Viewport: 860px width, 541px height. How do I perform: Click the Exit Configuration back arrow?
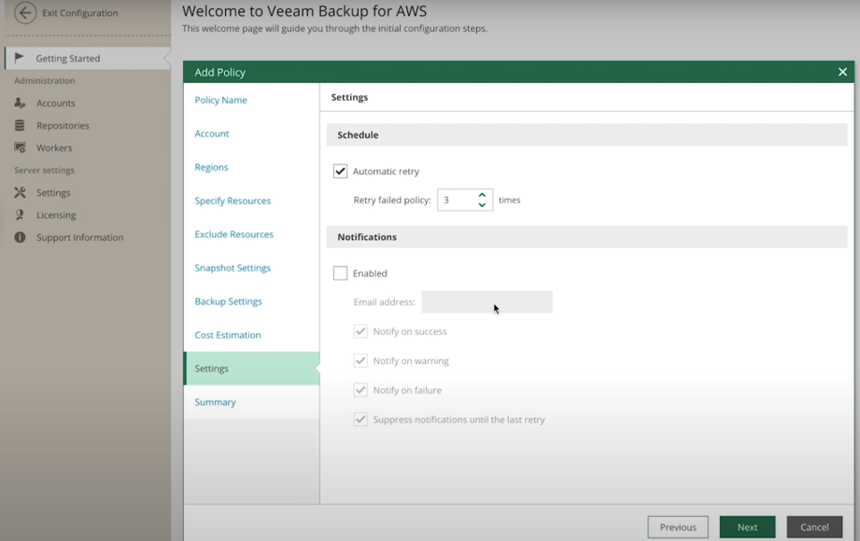point(25,13)
